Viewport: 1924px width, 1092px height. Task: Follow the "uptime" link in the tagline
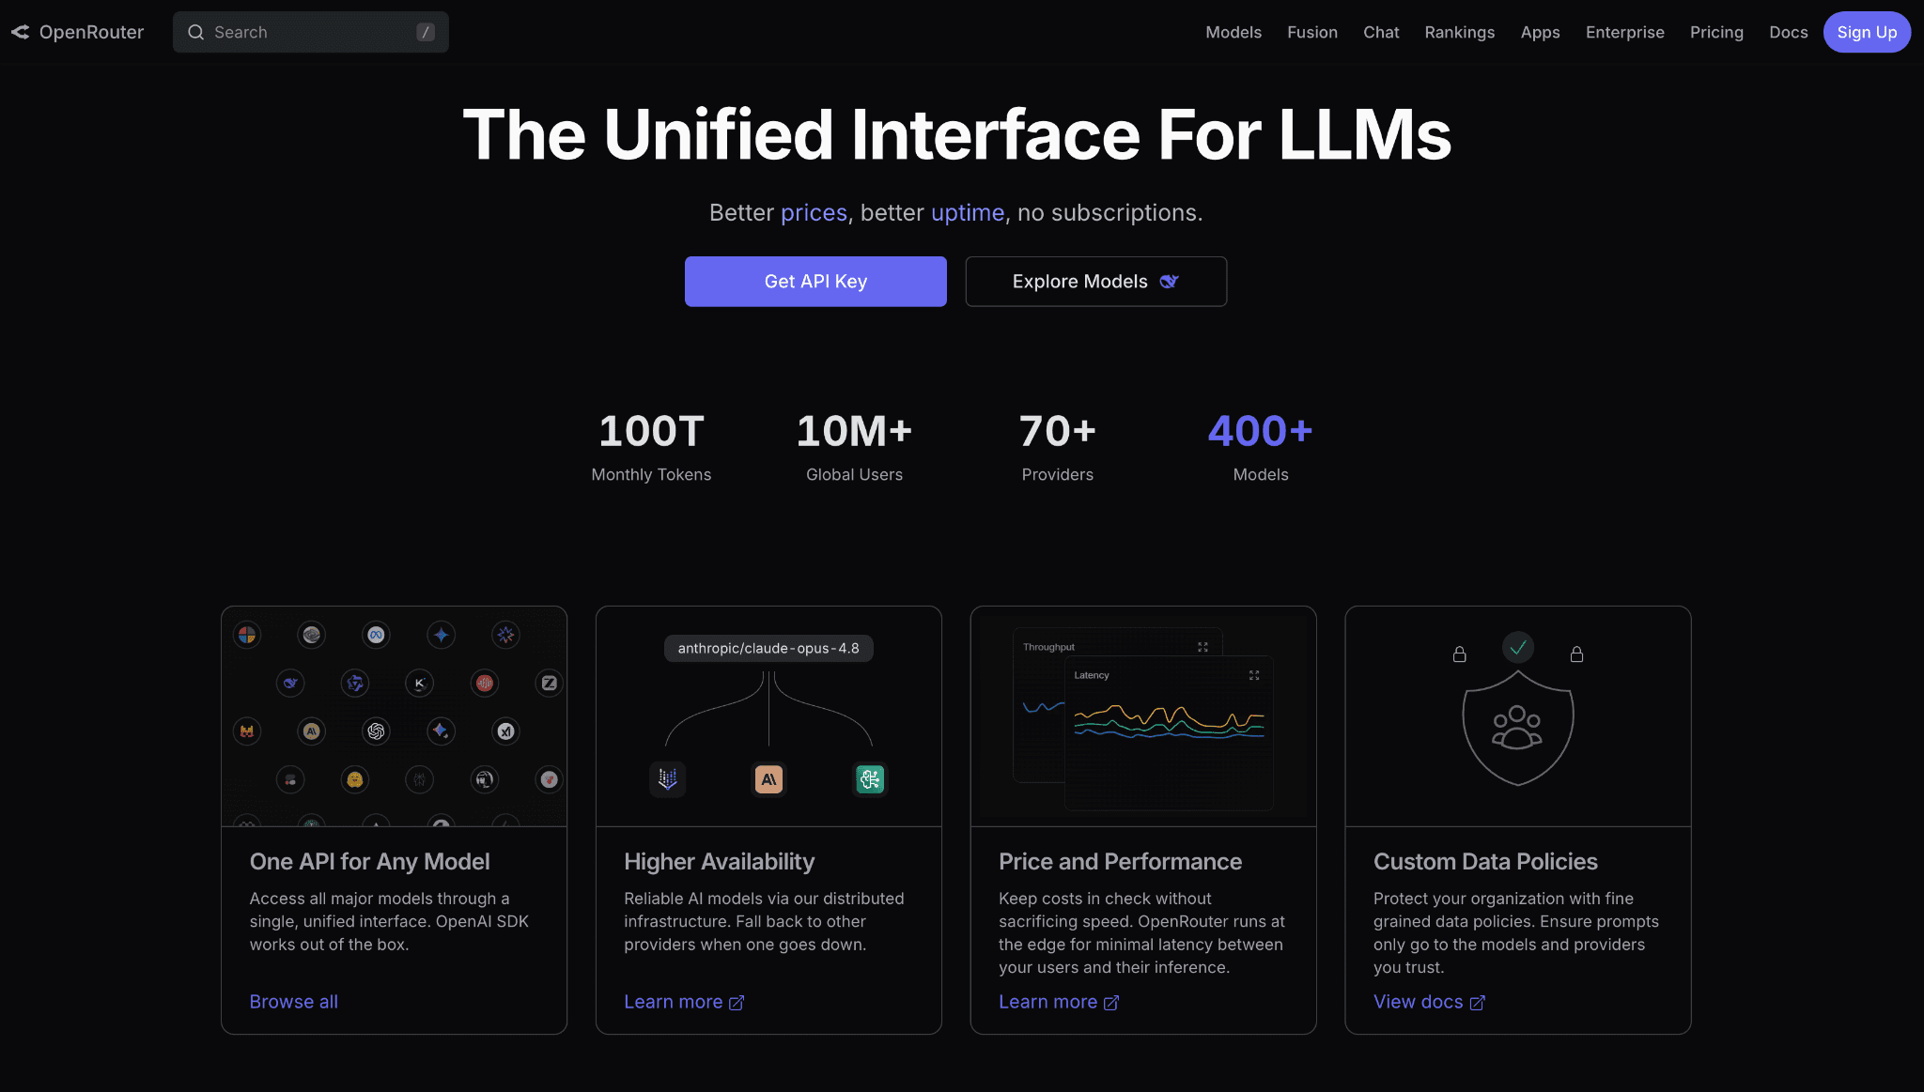point(968,213)
